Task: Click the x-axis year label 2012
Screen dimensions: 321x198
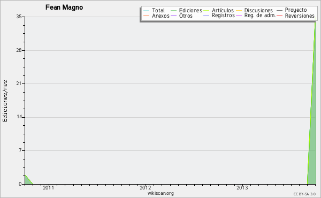Action: pyautogui.click(x=146, y=187)
